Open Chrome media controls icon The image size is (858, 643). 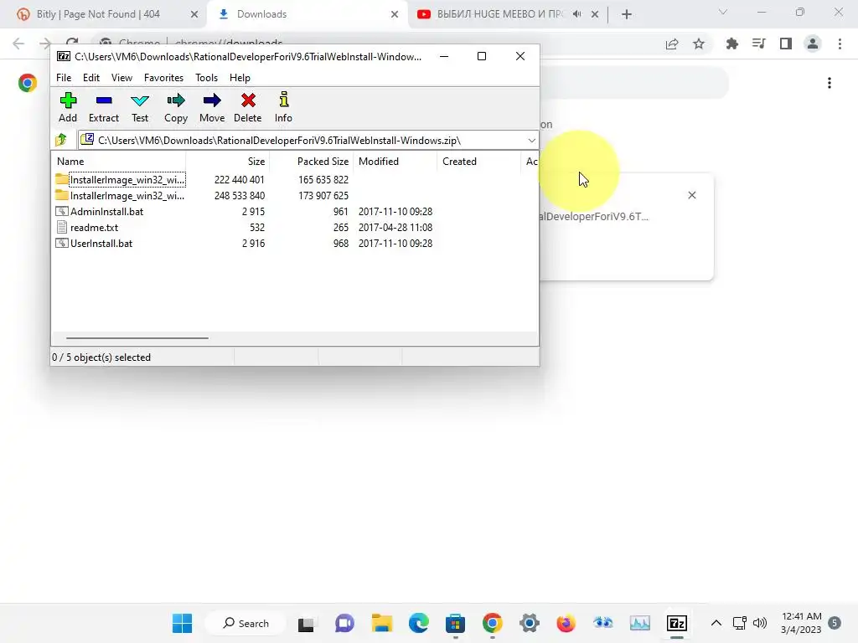coord(759,44)
